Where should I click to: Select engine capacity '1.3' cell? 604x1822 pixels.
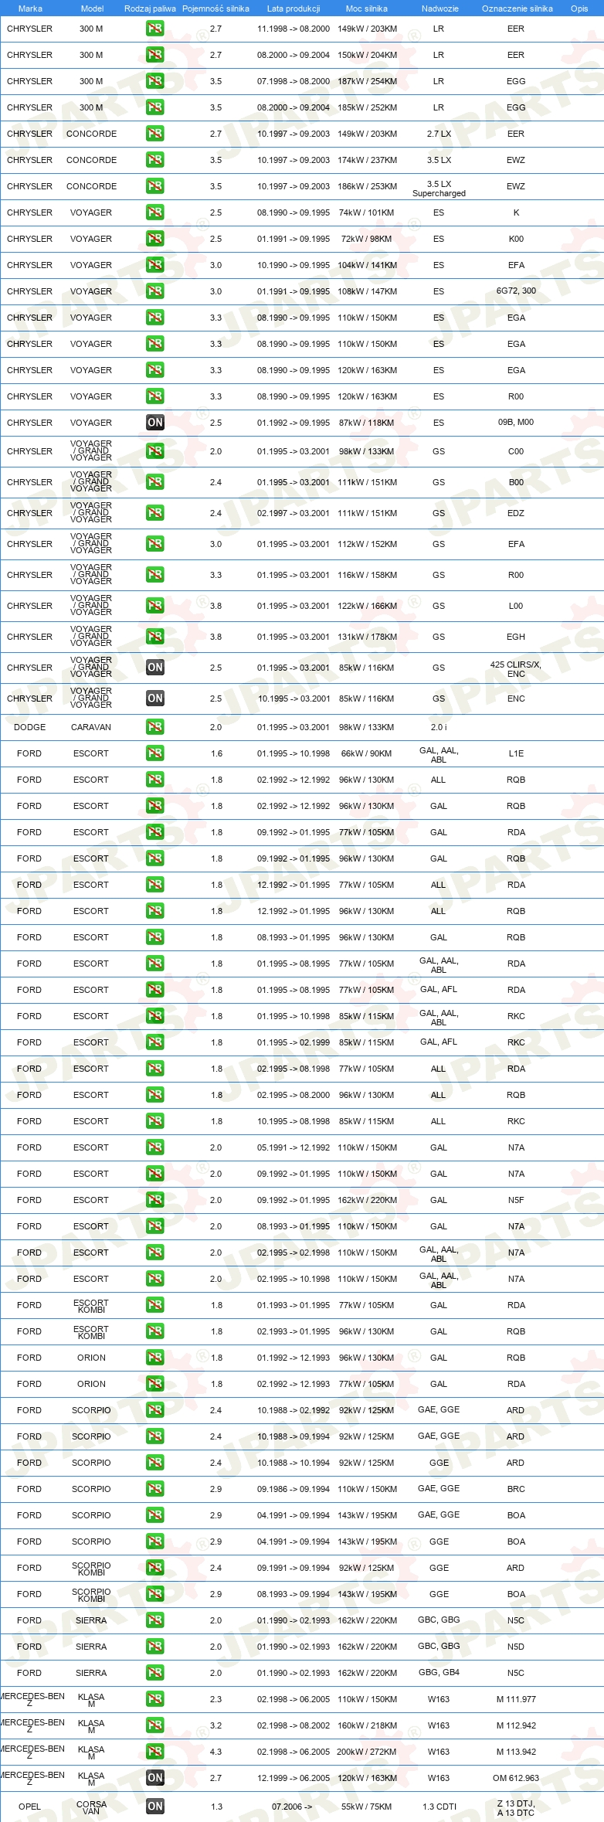click(216, 1807)
